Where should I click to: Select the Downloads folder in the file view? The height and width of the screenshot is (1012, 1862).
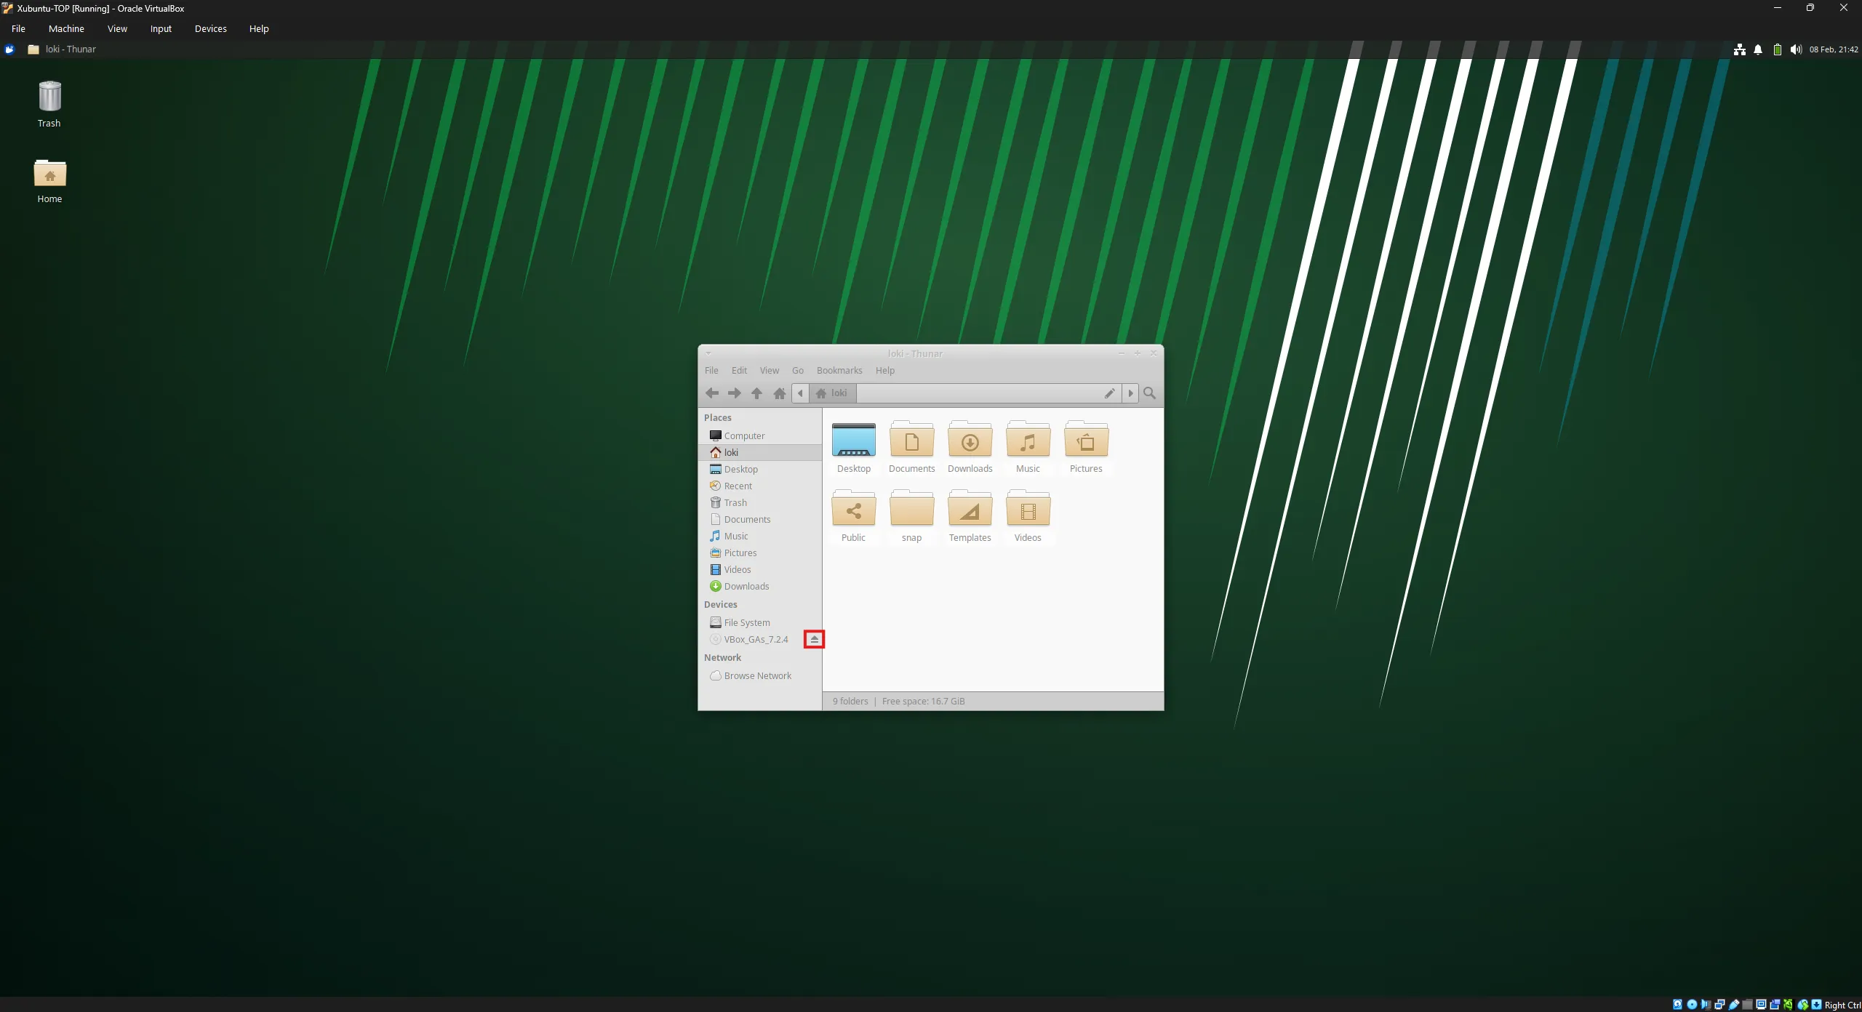point(970,443)
